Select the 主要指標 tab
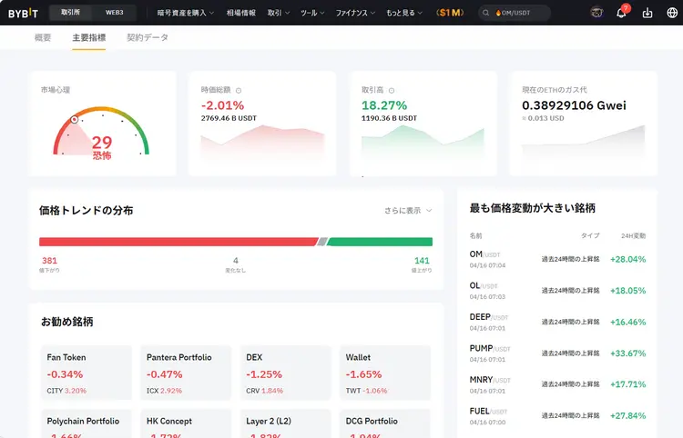This screenshot has width=683, height=438. pos(89,38)
